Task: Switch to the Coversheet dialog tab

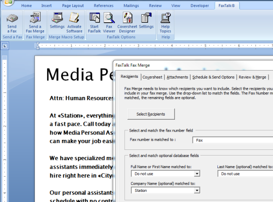Action: 152,77
